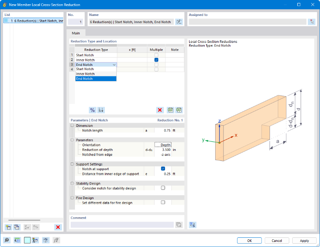Viewport: 320px width, 247px height.
Task: Click the blue color swatch of list item 1
Action: coord(6,21)
